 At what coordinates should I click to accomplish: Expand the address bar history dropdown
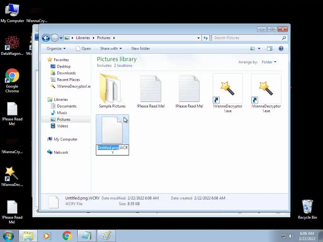pyautogui.click(x=198, y=38)
